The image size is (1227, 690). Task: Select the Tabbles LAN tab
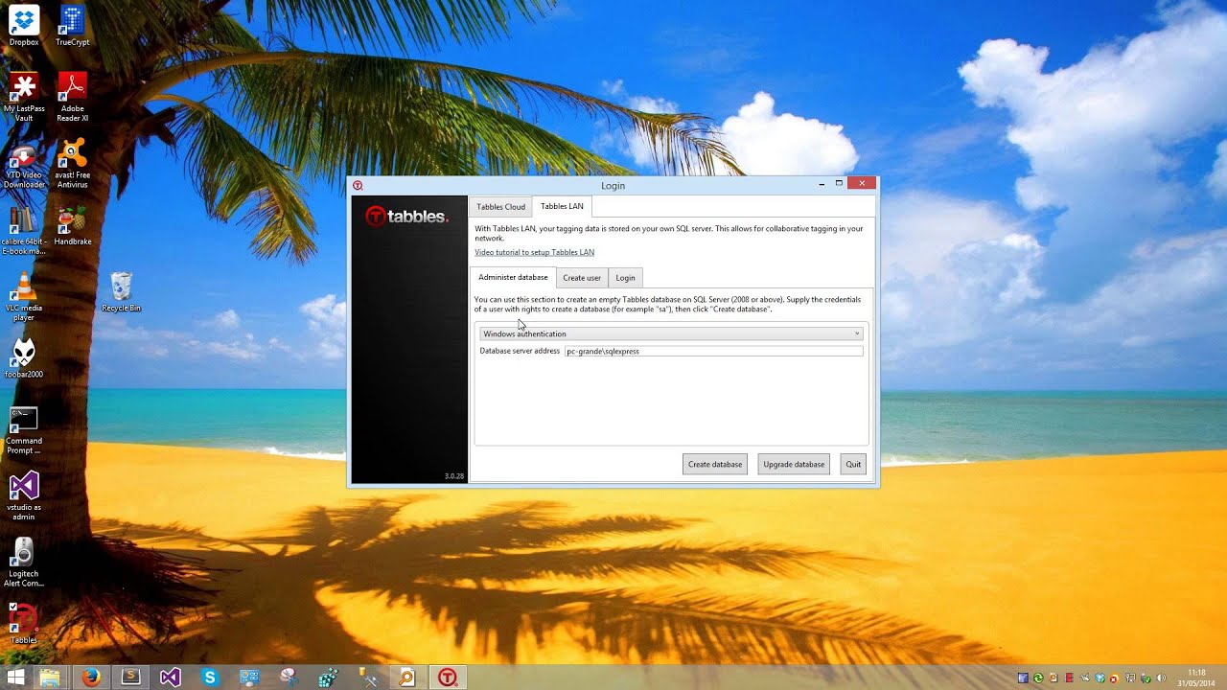562,206
